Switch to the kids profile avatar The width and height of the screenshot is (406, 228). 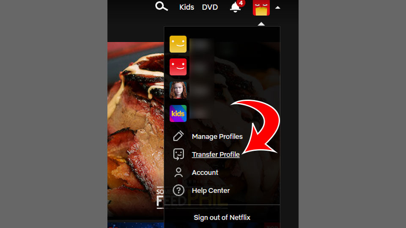click(x=178, y=114)
